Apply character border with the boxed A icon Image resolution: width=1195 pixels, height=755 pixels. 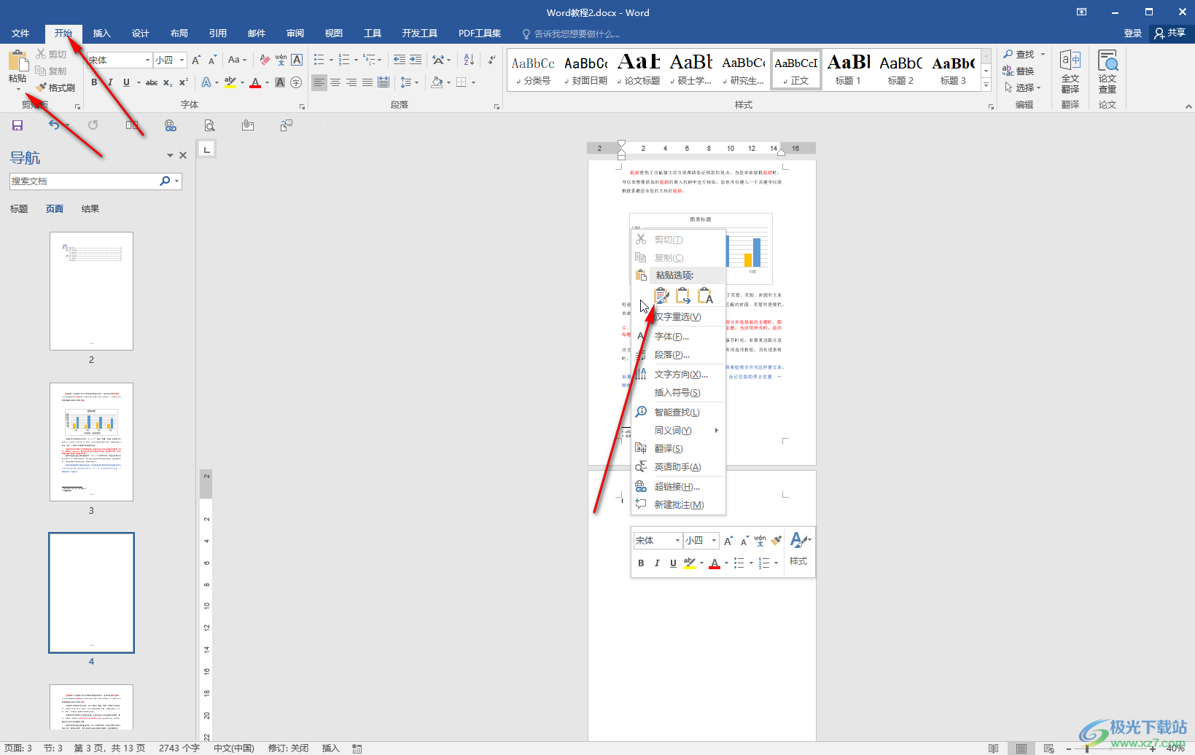tap(297, 60)
